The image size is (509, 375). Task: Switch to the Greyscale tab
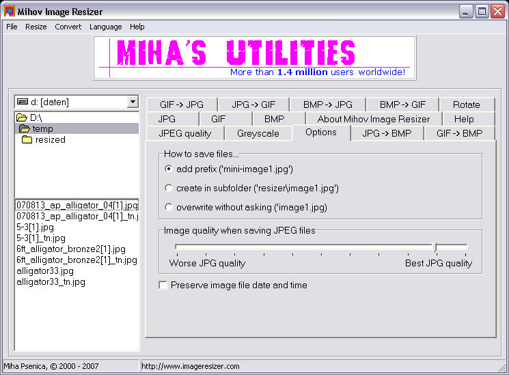click(x=258, y=133)
